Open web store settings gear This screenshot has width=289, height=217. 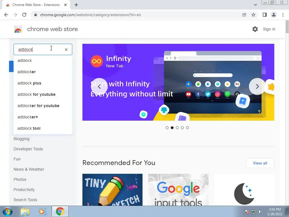click(x=255, y=29)
